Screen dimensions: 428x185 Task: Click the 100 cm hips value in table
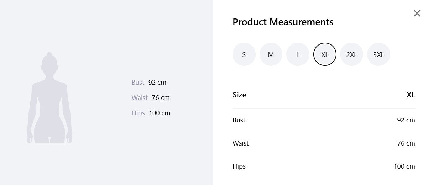pos(404,166)
